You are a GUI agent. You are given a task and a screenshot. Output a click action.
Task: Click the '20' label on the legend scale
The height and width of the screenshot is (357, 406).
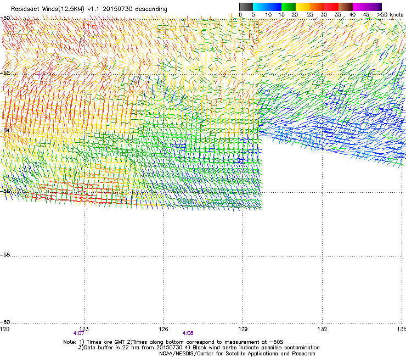coord(295,15)
